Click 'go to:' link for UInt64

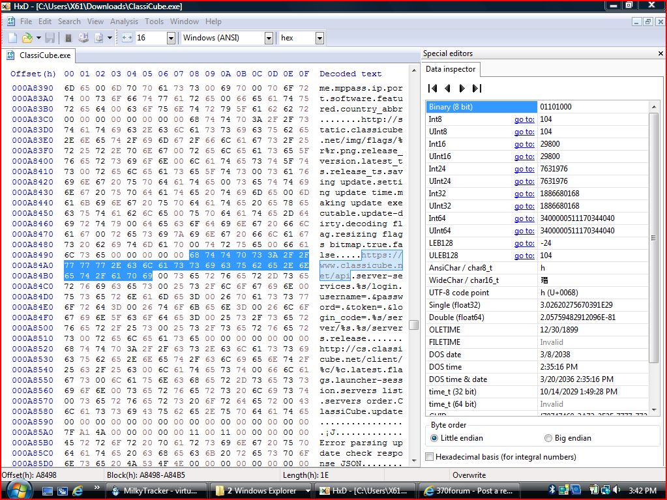tap(524, 231)
